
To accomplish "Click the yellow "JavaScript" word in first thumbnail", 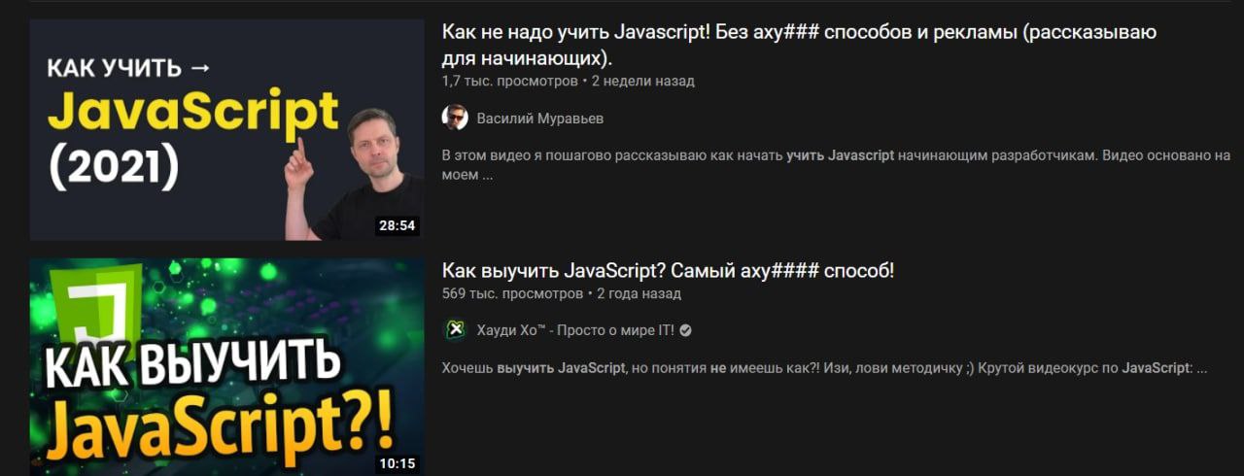I will coord(192,115).
